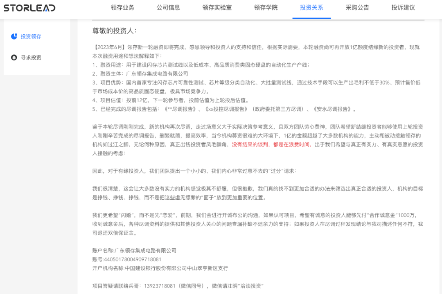442x294 pixels.
Task: Open the 公司信息 menu
Action: pos(168,8)
